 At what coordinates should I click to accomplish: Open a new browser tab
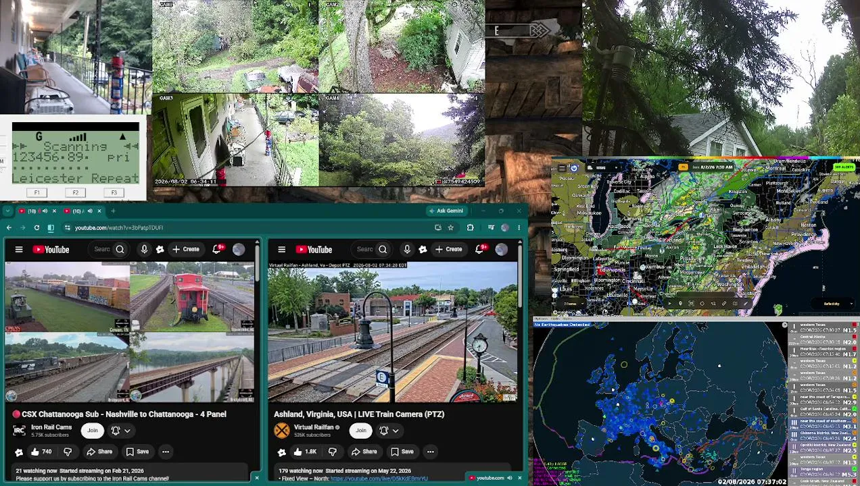(113, 211)
